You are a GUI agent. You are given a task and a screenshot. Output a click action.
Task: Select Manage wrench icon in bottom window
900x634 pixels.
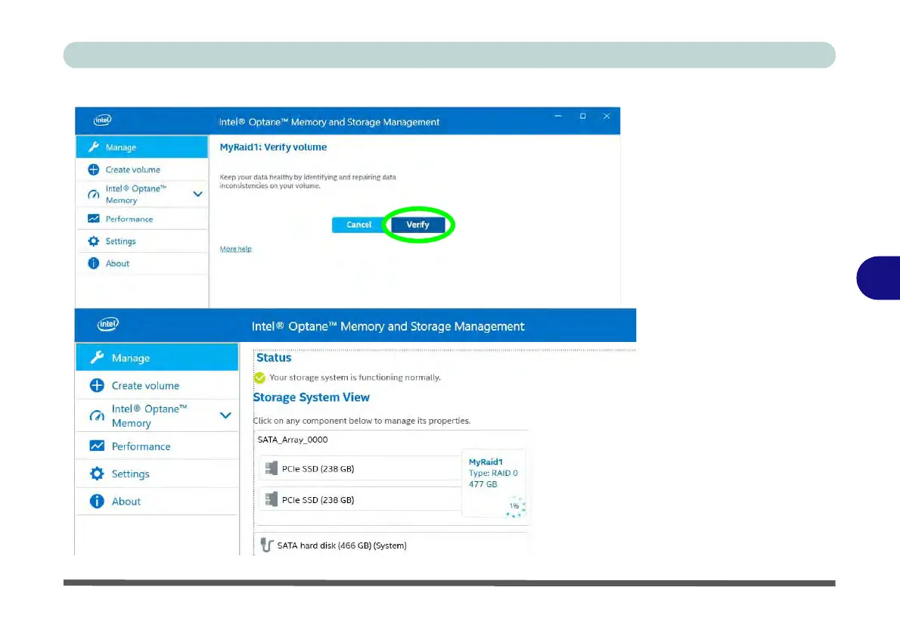[x=97, y=357]
